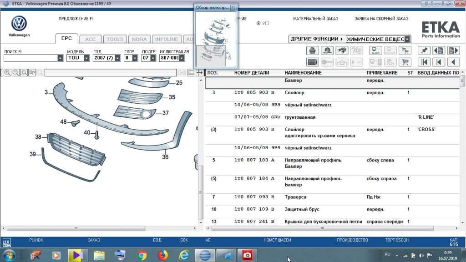
Task: Open Google Chrome from the taskbar
Action: click(142, 255)
